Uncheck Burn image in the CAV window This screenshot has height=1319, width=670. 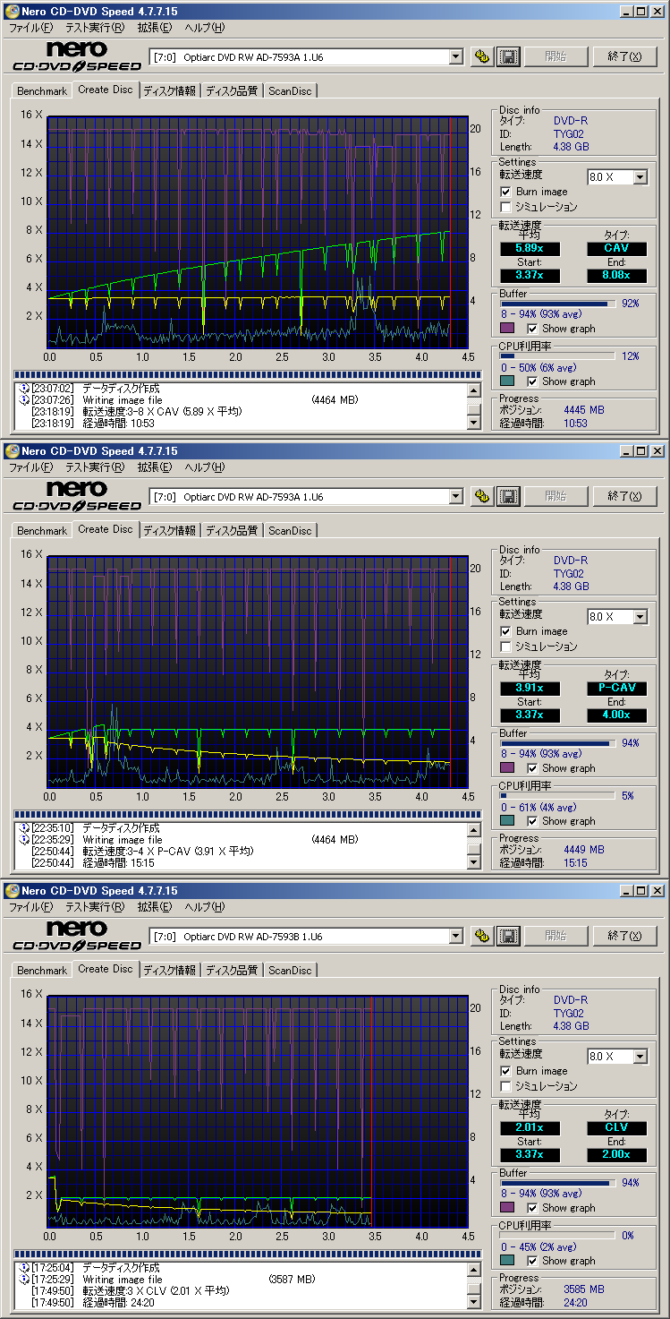coord(505,192)
